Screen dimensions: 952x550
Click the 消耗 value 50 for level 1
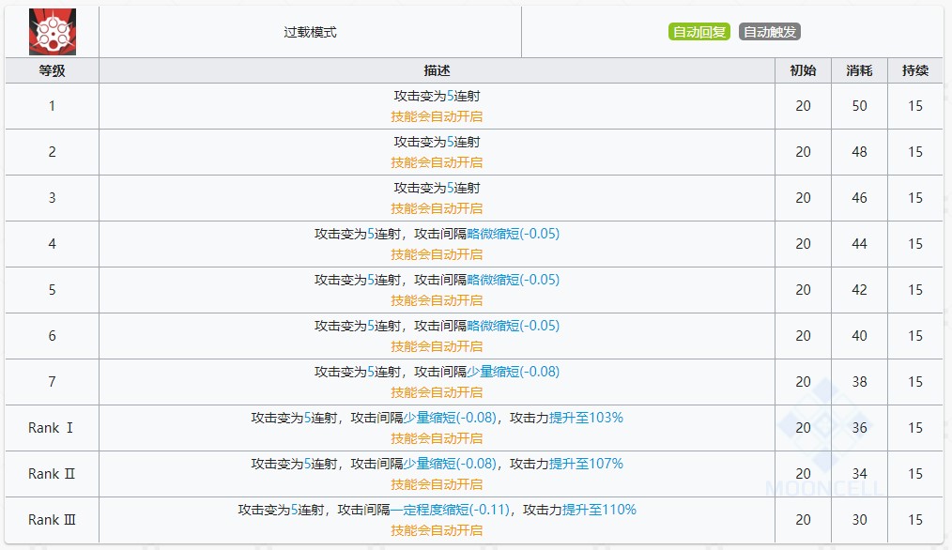859,105
